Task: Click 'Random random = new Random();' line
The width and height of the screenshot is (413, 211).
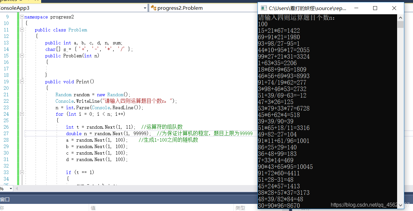Action: (x=93, y=95)
